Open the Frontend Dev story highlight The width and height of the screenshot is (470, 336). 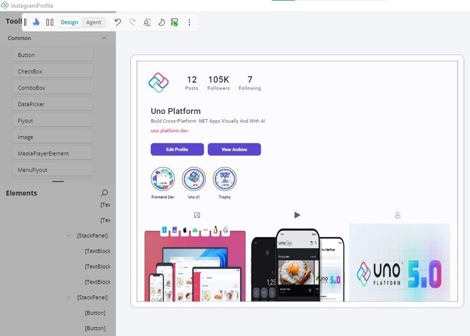coord(163,179)
